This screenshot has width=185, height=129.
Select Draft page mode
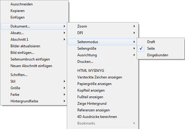point(151,42)
